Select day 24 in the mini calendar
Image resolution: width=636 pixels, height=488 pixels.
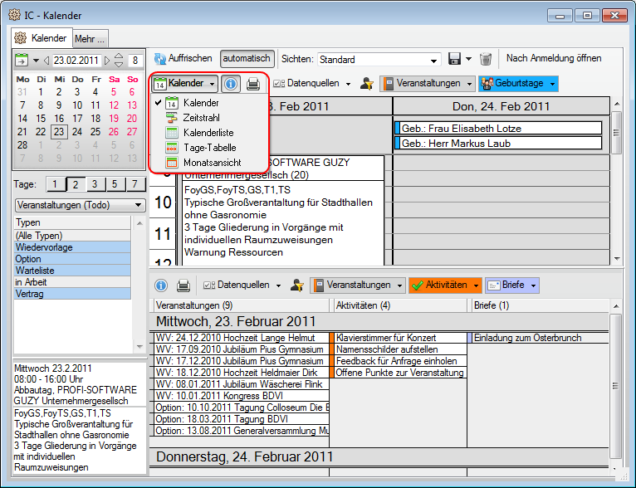click(x=76, y=132)
